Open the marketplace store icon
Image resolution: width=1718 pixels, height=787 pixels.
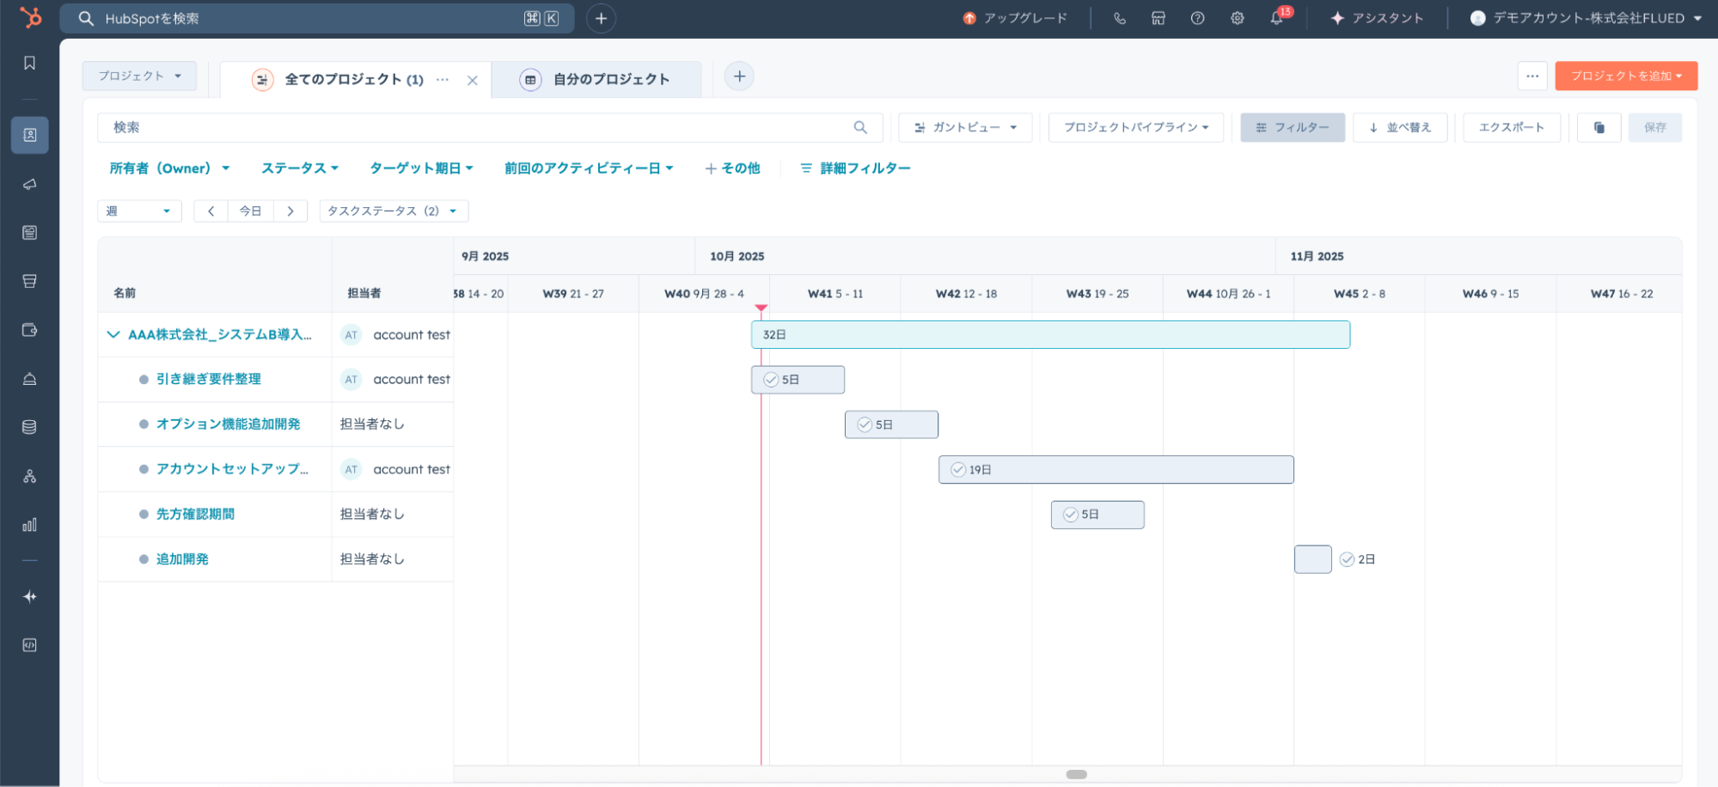click(x=1158, y=18)
